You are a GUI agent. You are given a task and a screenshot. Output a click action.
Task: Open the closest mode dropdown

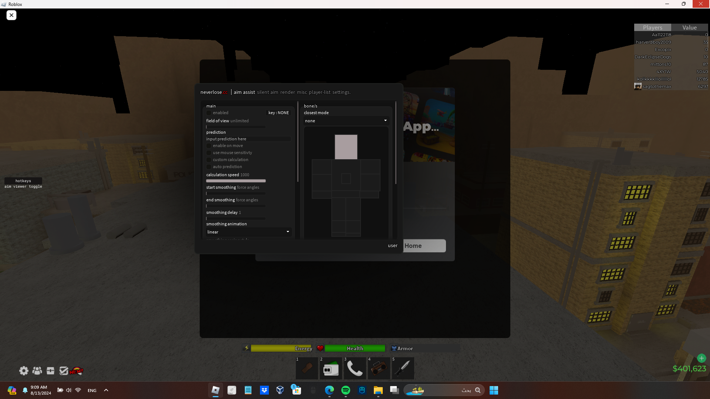coord(346,121)
